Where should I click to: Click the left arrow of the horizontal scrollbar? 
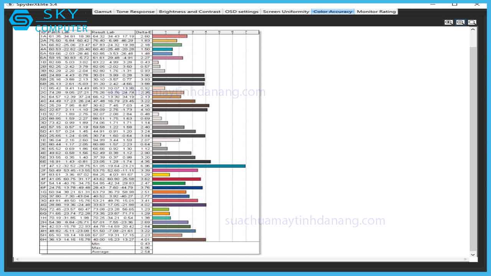coord(17,259)
